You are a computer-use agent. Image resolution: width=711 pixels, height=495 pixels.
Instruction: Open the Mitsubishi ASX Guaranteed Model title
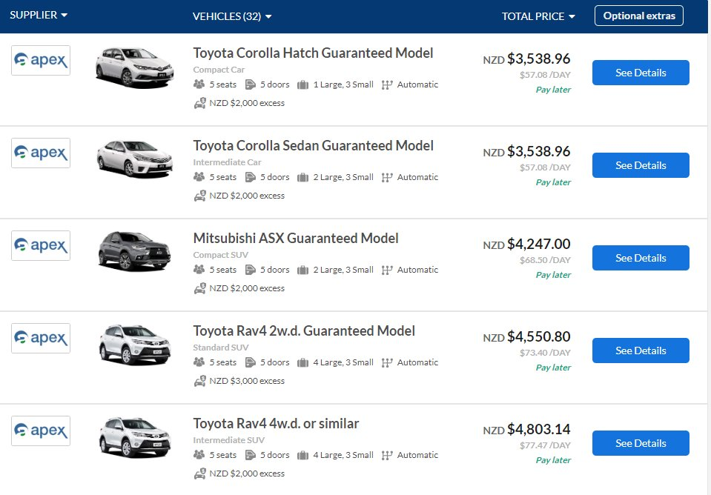pyautogui.click(x=296, y=238)
